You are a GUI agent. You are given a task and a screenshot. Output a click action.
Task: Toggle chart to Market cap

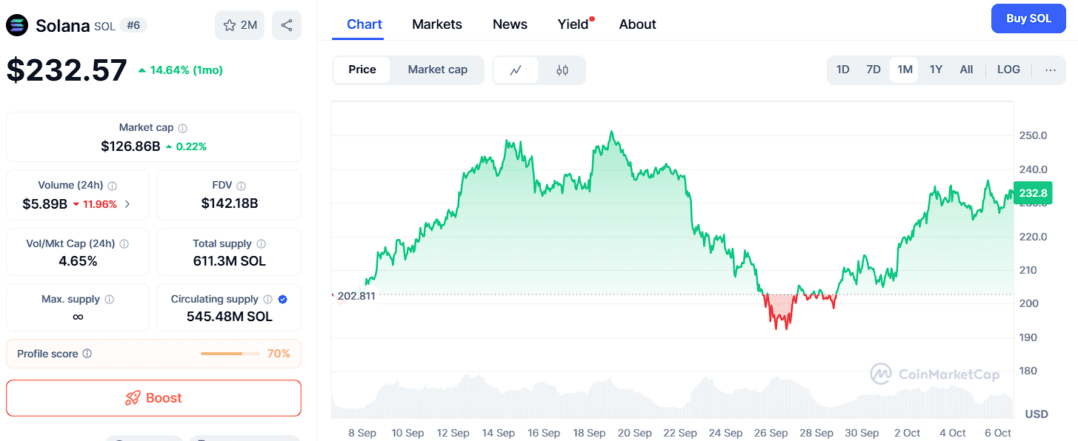click(x=437, y=70)
